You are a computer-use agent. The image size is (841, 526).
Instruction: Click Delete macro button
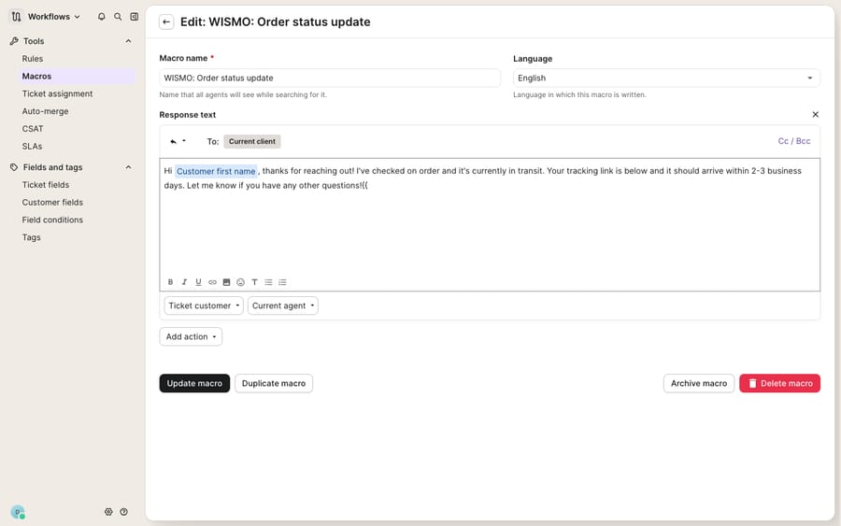(x=779, y=383)
